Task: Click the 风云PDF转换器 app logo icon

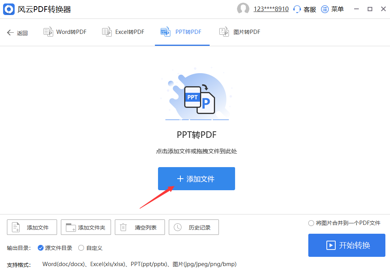Action: click(x=9, y=9)
